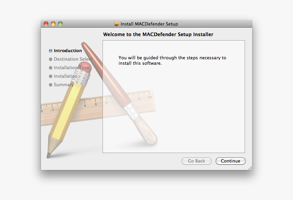Click the resize grip in window corner
293x200 pixels.
pos(250,168)
